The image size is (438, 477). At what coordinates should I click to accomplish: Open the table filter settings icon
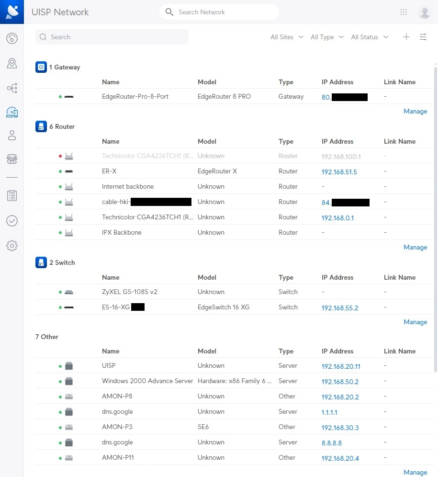tap(423, 37)
